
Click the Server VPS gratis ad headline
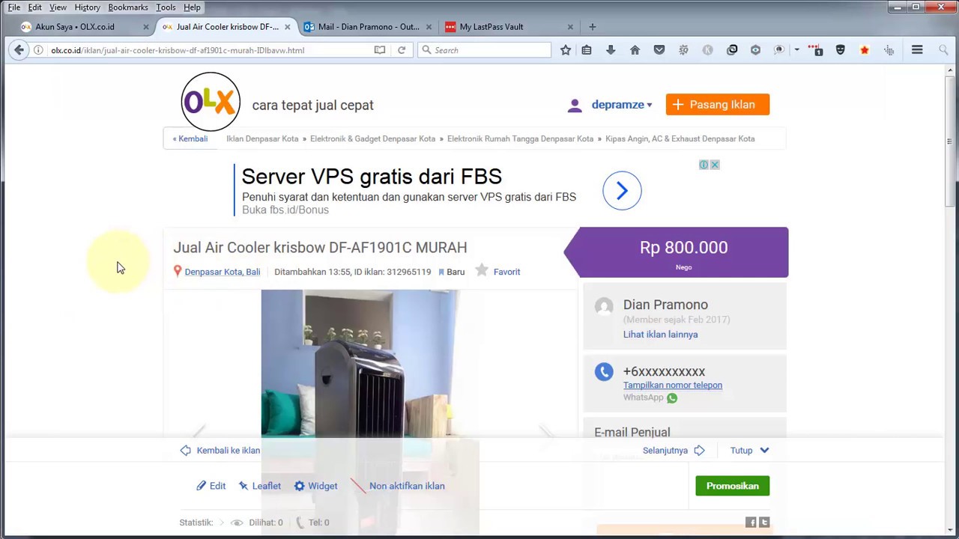372,177
